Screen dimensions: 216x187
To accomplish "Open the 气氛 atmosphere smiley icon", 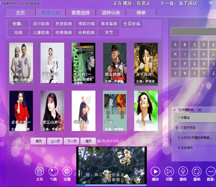I will 53,172.
